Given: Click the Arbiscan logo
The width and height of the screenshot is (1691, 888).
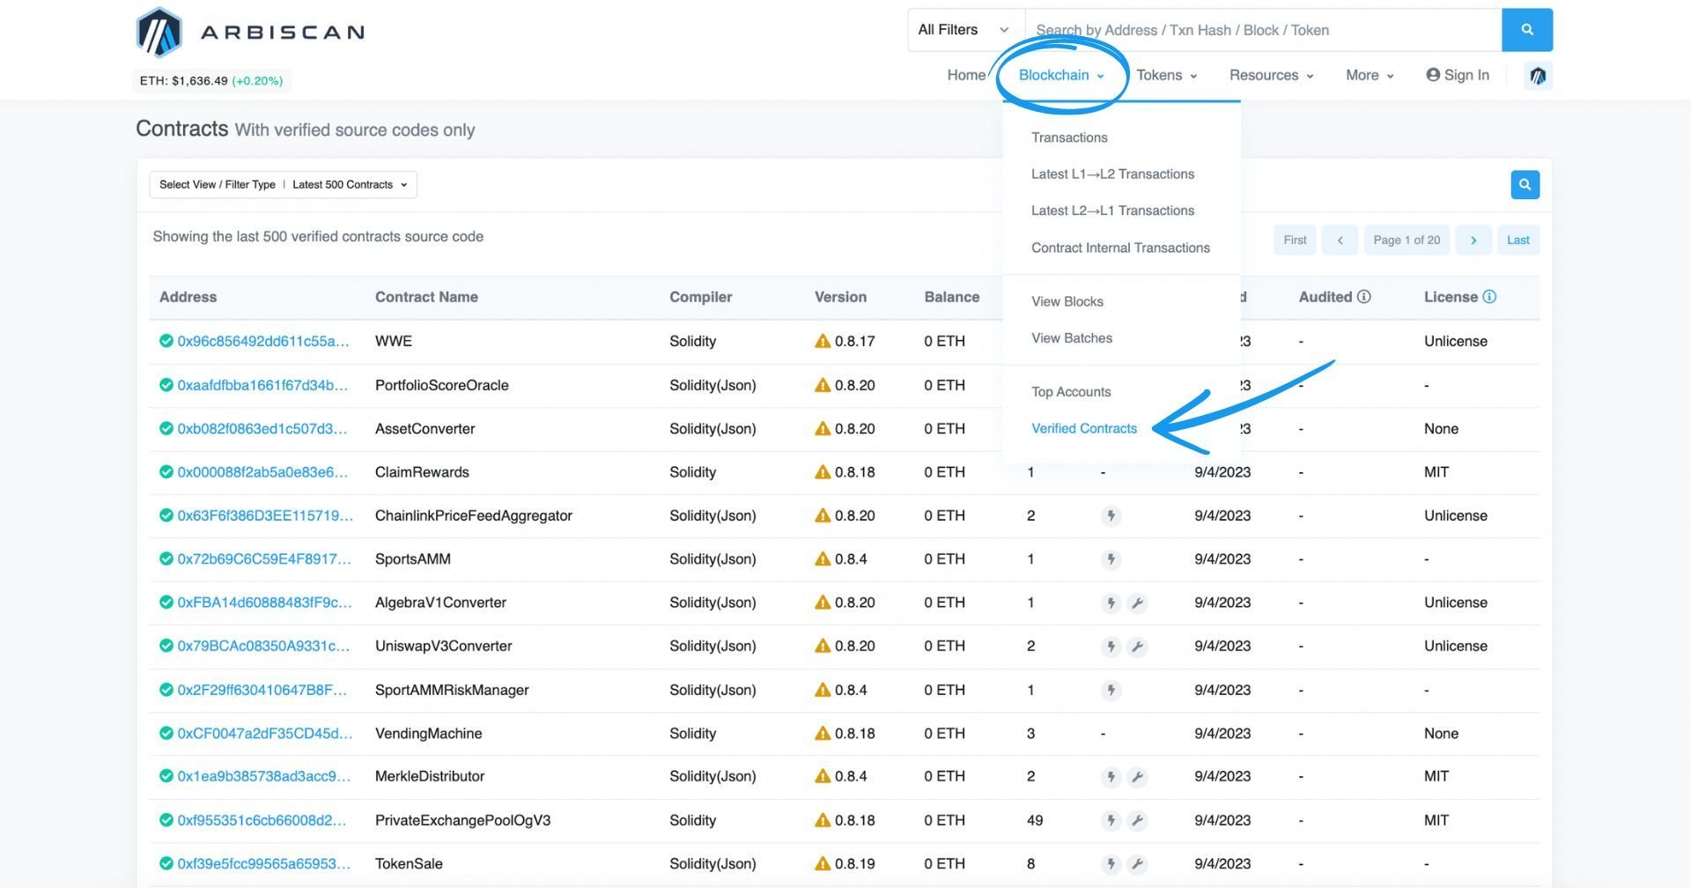Looking at the screenshot, I should pyautogui.click(x=250, y=32).
